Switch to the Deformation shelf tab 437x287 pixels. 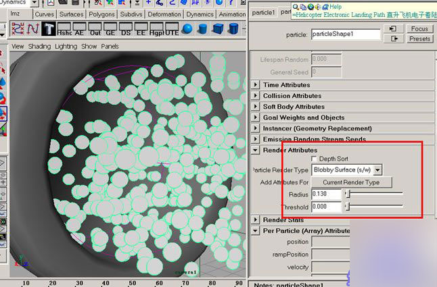tap(164, 14)
